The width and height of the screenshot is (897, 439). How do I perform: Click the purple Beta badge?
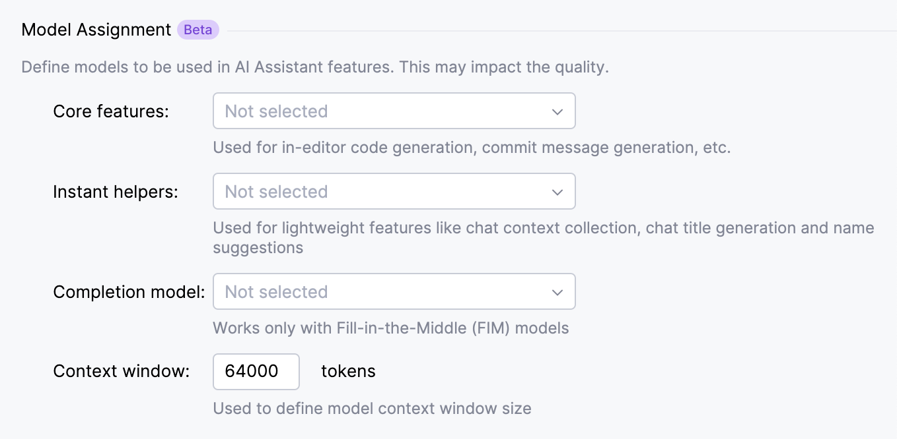197,30
